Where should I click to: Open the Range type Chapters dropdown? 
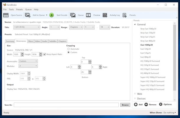click(x=76, y=27)
